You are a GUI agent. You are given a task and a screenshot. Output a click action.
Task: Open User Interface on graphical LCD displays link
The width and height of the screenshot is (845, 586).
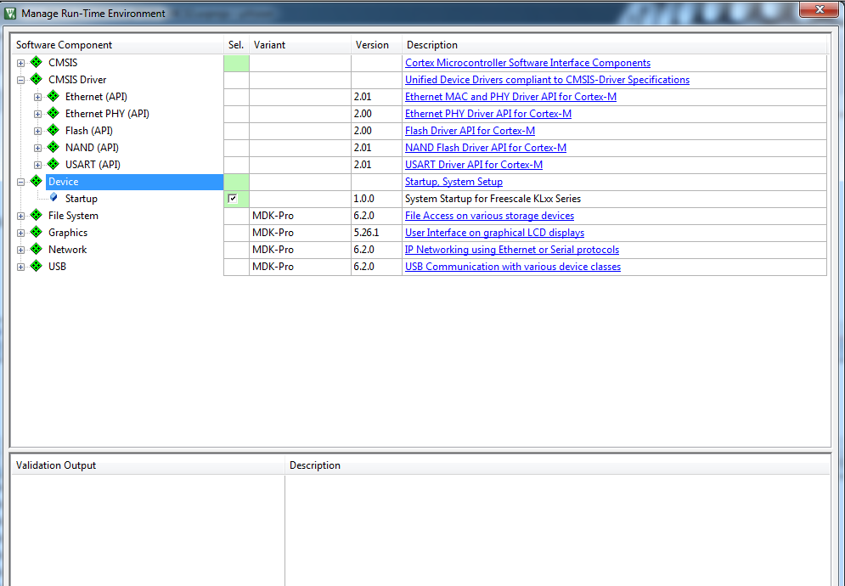click(x=495, y=233)
